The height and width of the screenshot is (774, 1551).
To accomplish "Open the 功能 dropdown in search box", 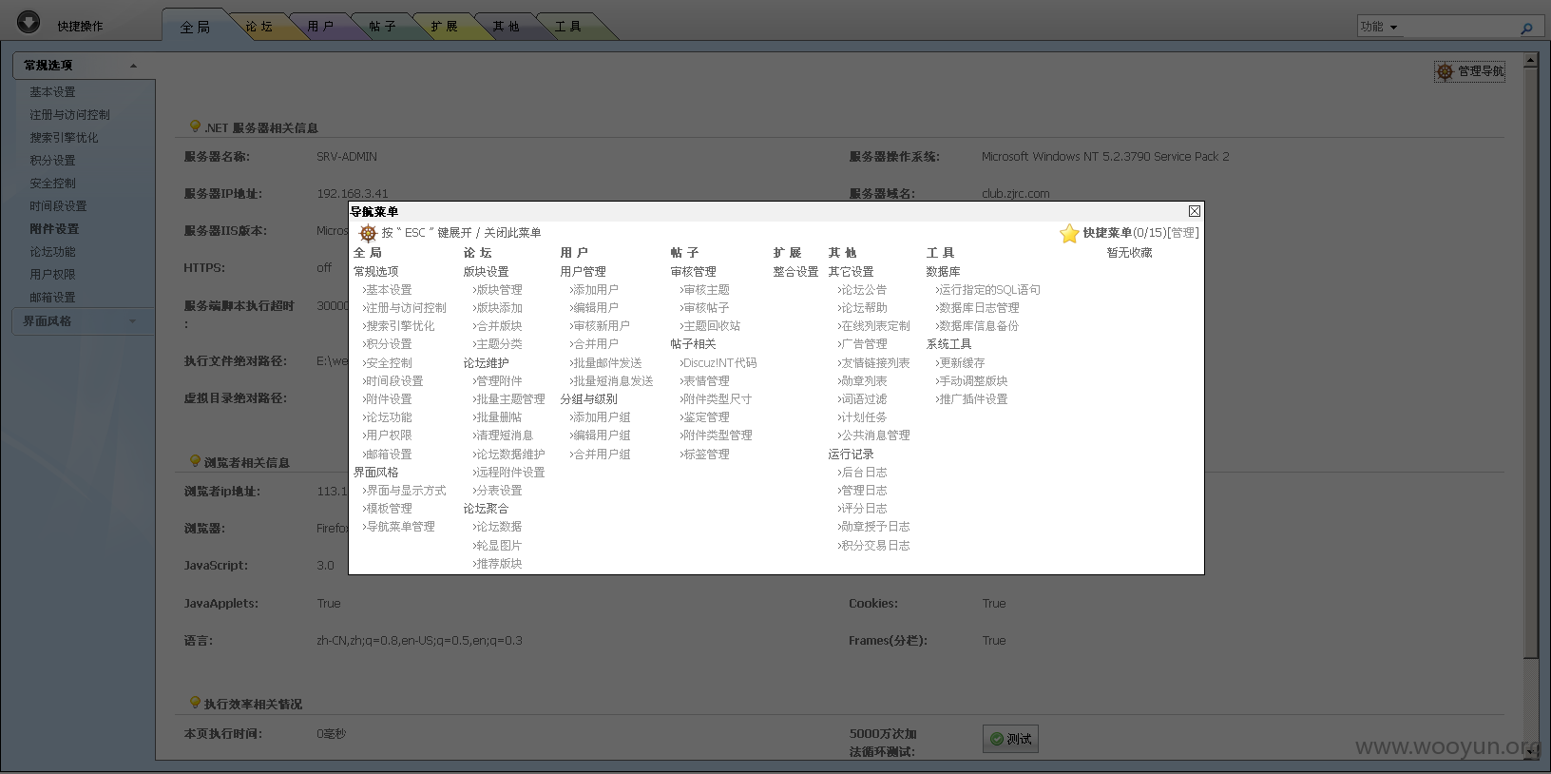I will tap(1380, 27).
